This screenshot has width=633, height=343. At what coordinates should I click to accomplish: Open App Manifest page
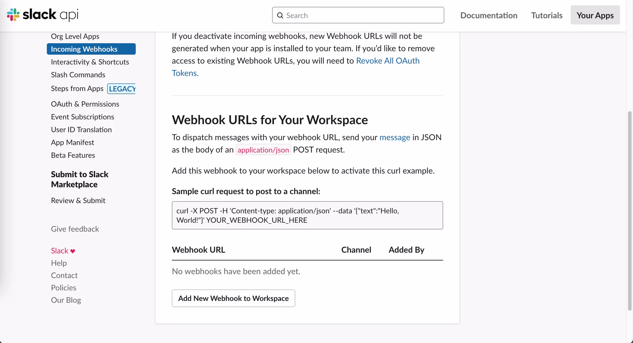[x=72, y=142]
